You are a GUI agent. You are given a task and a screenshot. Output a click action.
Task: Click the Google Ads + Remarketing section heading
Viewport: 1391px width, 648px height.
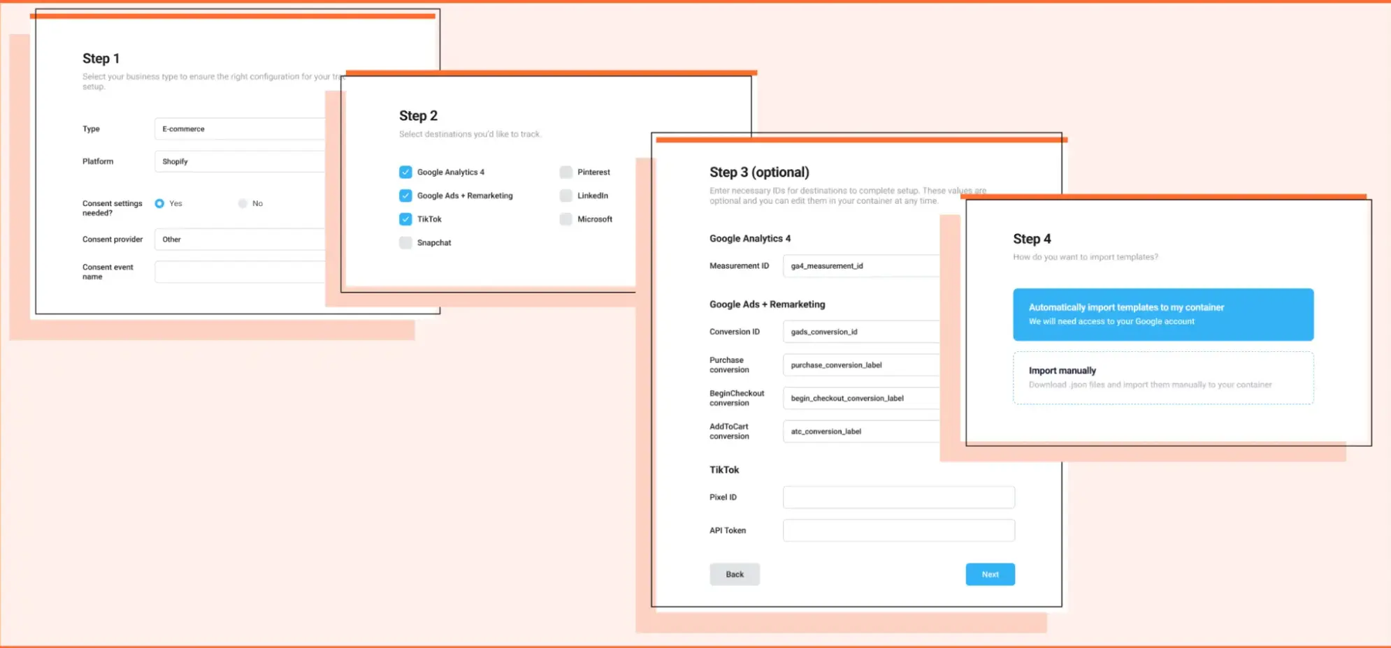[x=767, y=304]
